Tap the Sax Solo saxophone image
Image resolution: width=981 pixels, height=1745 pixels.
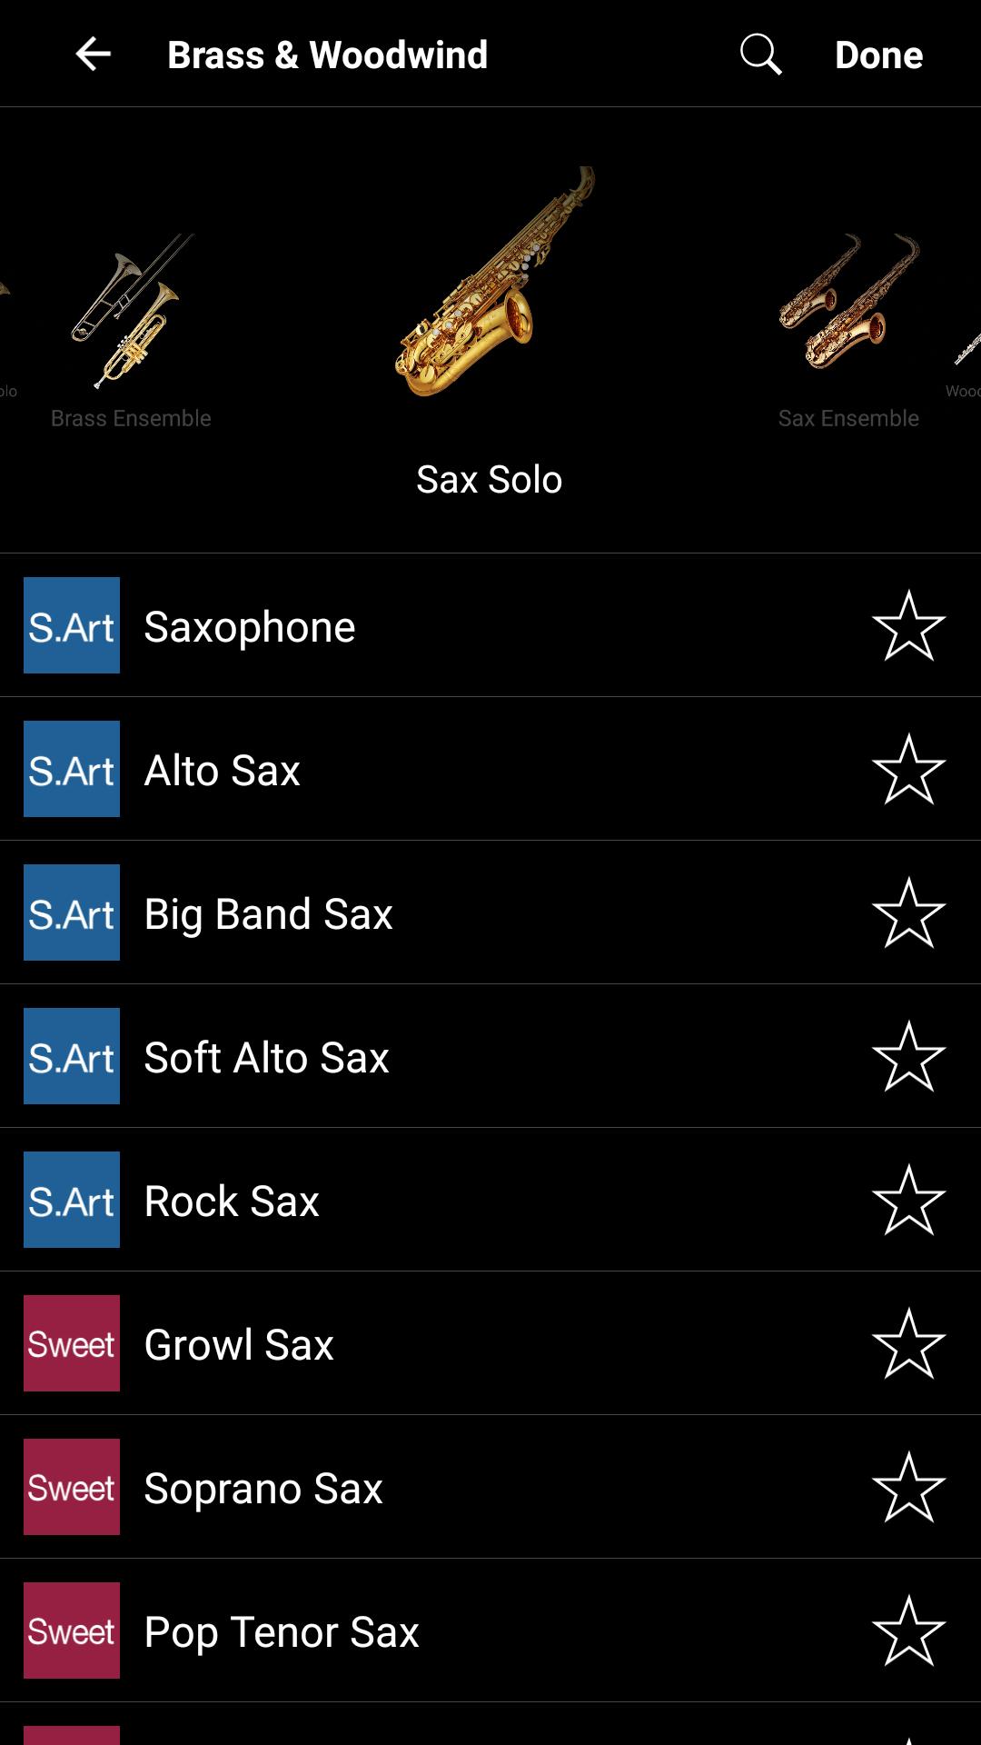[x=490, y=282]
